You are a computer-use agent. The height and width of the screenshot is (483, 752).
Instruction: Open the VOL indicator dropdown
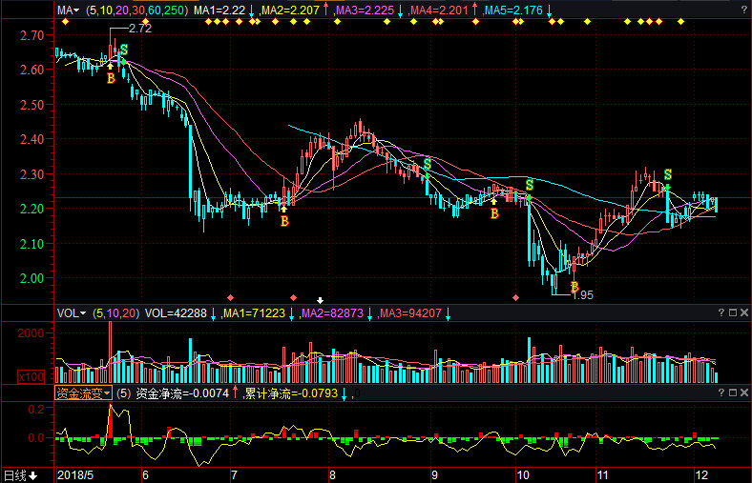tap(71, 312)
